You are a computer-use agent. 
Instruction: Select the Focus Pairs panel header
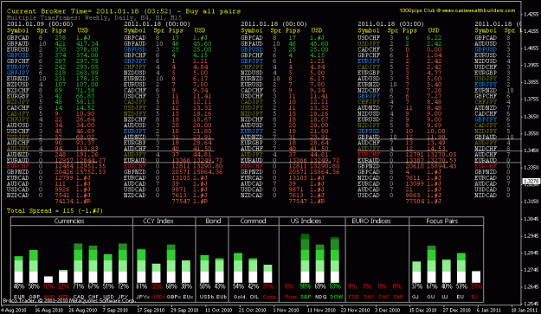(442, 221)
